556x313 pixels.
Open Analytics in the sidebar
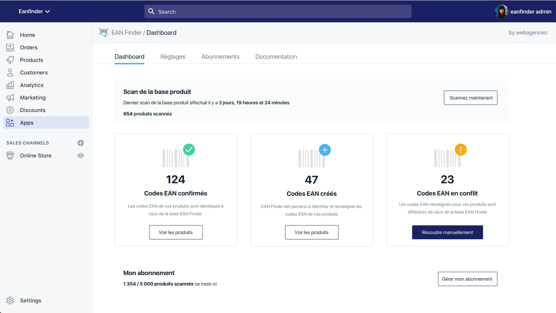point(46,85)
